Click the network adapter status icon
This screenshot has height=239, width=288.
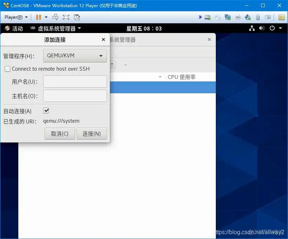click(x=227, y=17)
